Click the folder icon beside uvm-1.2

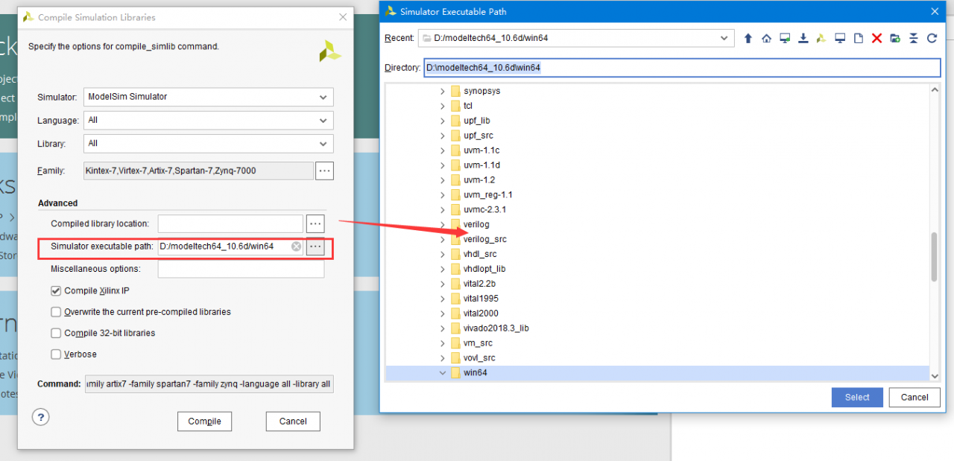tap(455, 179)
